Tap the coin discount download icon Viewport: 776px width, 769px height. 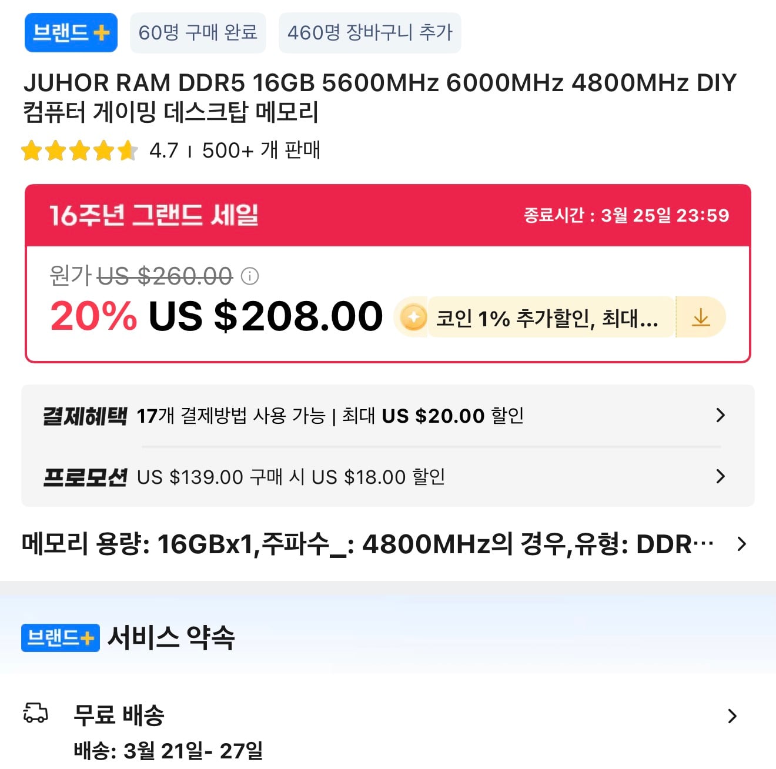point(701,318)
